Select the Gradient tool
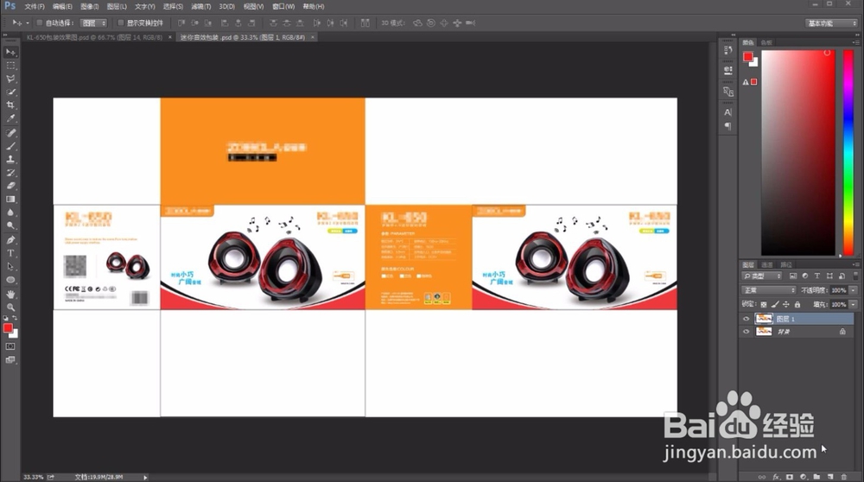The image size is (864, 482). 10,199
